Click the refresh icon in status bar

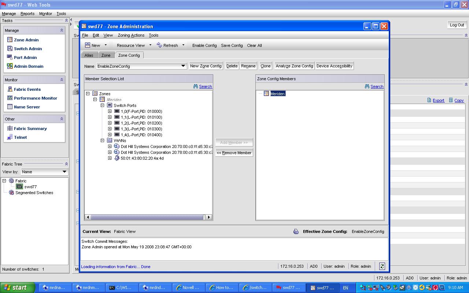(382, 266)
